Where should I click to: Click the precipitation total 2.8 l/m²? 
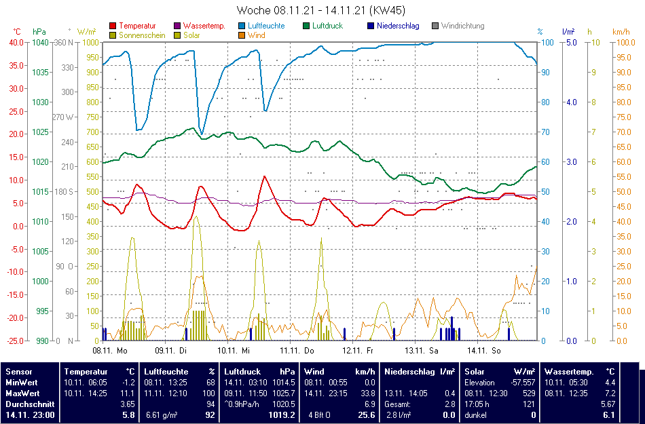tap(399, 415)
